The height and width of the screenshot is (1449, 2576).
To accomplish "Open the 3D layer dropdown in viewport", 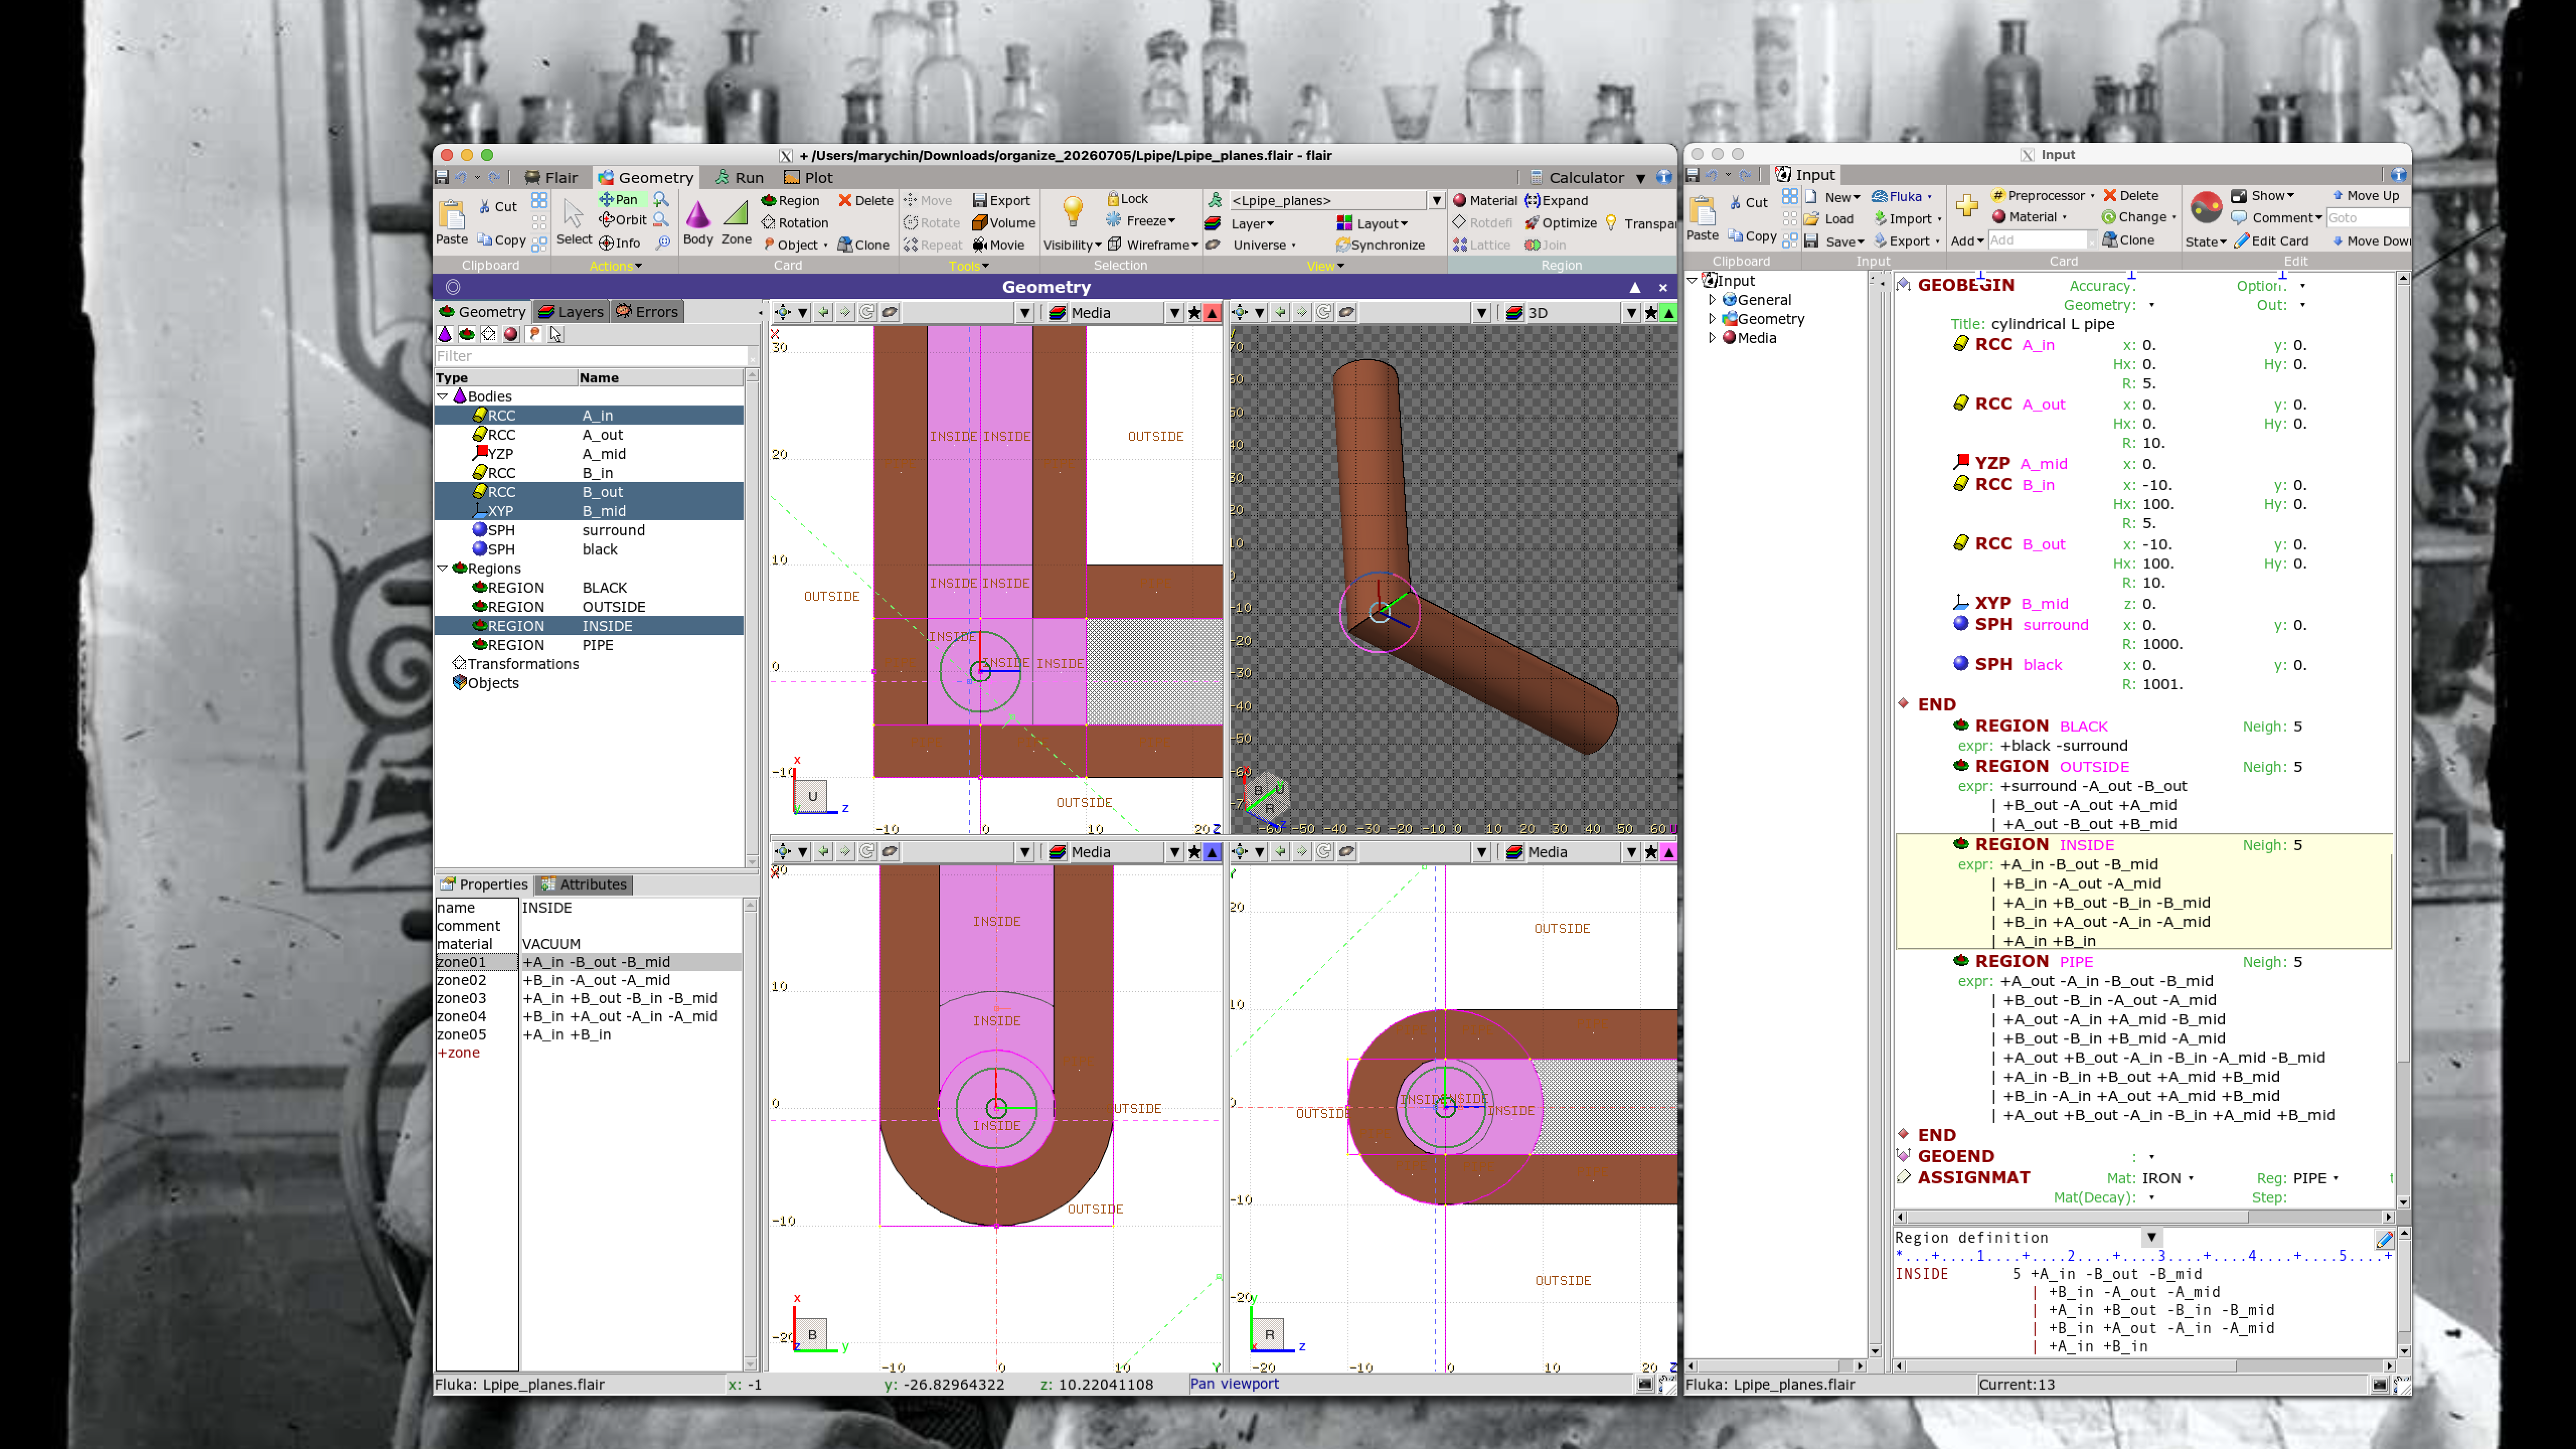I will point(1631,313).
